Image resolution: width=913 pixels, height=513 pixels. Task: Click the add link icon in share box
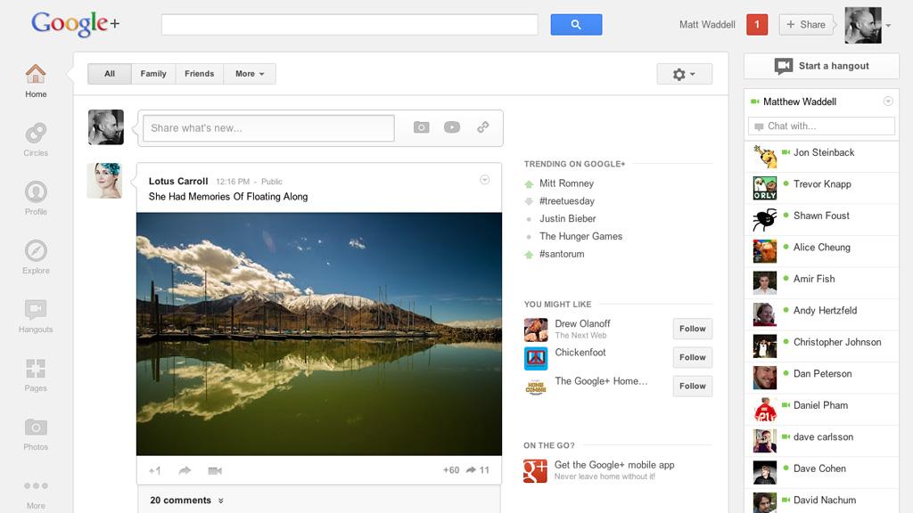coord(483,127)
